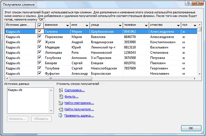Open the пол column dropdown arrow
The height and width of the screenshot is (136, 206).
click(x=195, y=26)
